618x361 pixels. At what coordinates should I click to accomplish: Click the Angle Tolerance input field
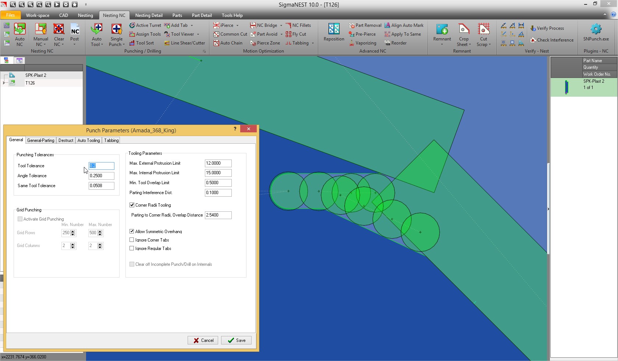101,176
